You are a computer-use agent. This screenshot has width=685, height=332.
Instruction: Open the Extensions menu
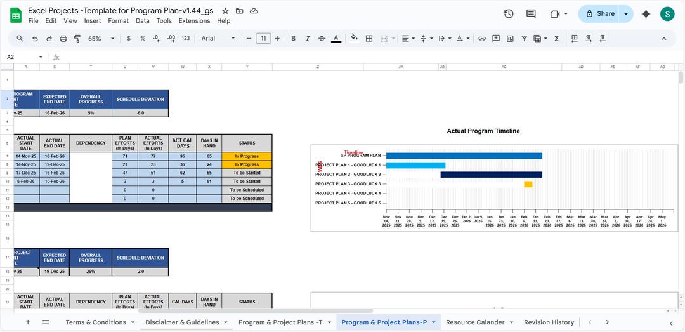point(195,20)
